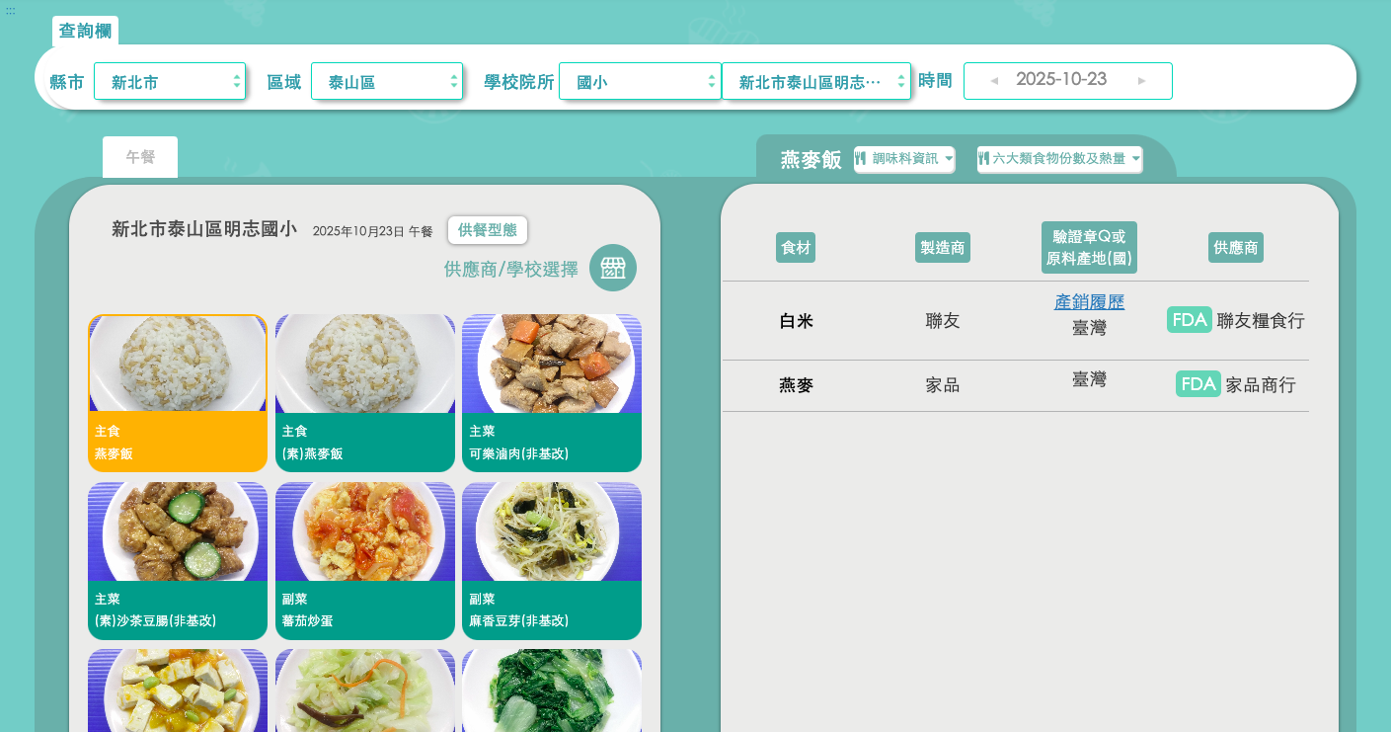Open the school name dropdown 新北市泰山區明志
1391x732 pixels.
815,82
